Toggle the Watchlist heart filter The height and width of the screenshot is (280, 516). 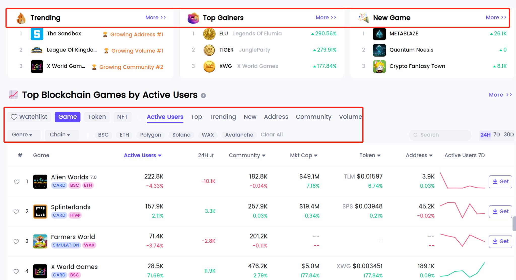[x=29, y=117]
